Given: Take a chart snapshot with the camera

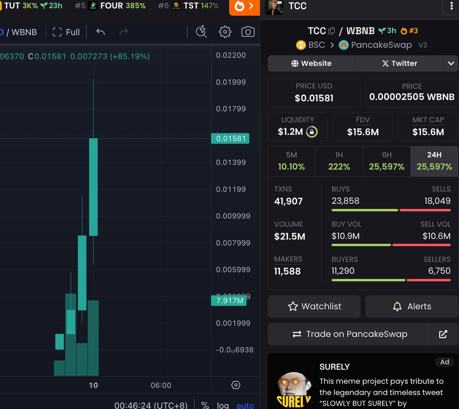Looking at the screenshot, I should pos(248,32).
